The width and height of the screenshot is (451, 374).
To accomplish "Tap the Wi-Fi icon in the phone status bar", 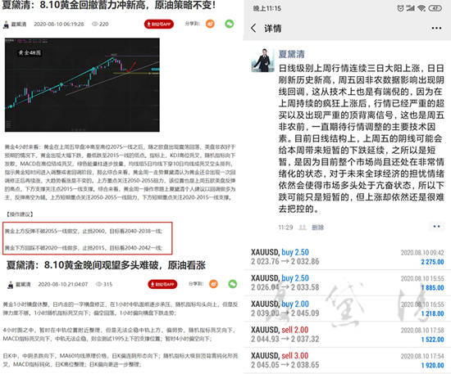I will point(421,8).
